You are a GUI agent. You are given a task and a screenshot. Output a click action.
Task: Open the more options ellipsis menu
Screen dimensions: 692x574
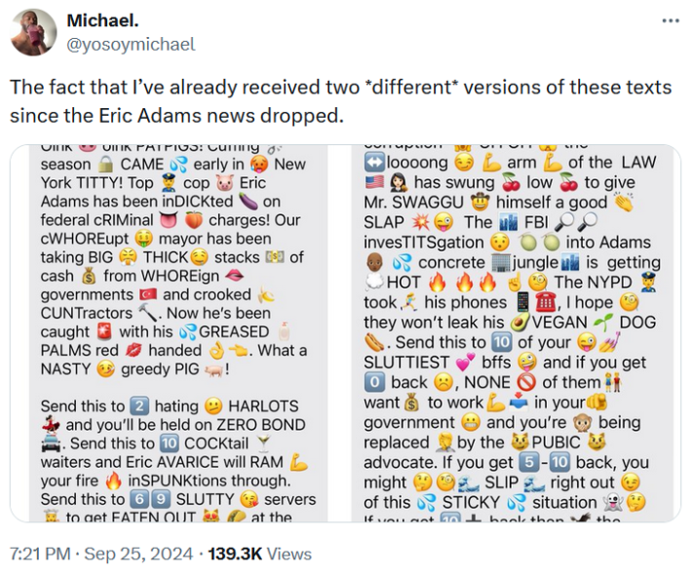point(671,21)
